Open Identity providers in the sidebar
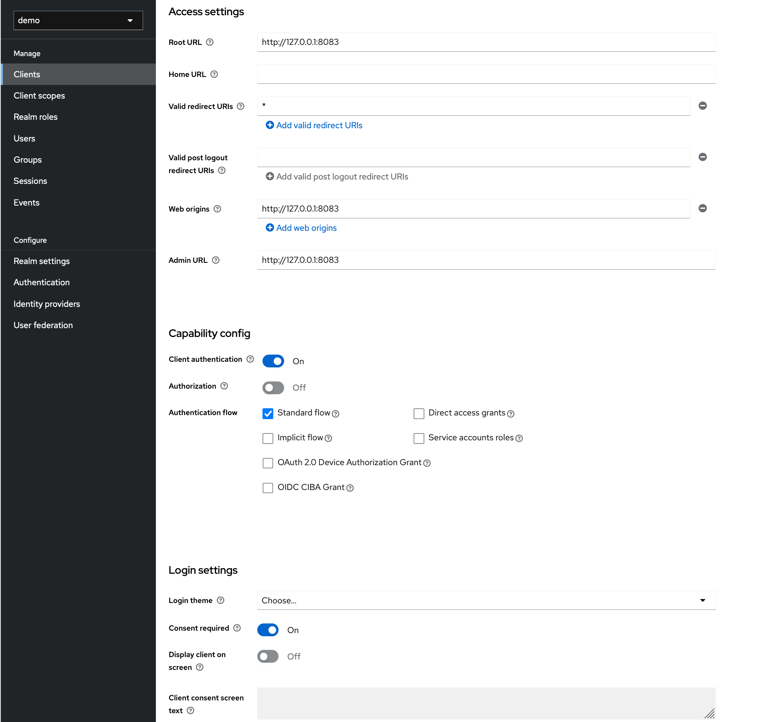This screenshot has height=722, width=767. [x=78, y=304]
